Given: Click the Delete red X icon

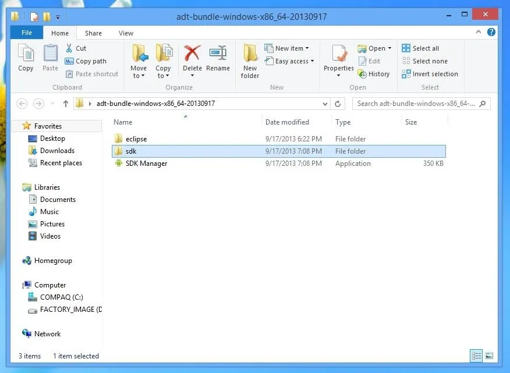Looking at the screenshot, I should (192, 53).
